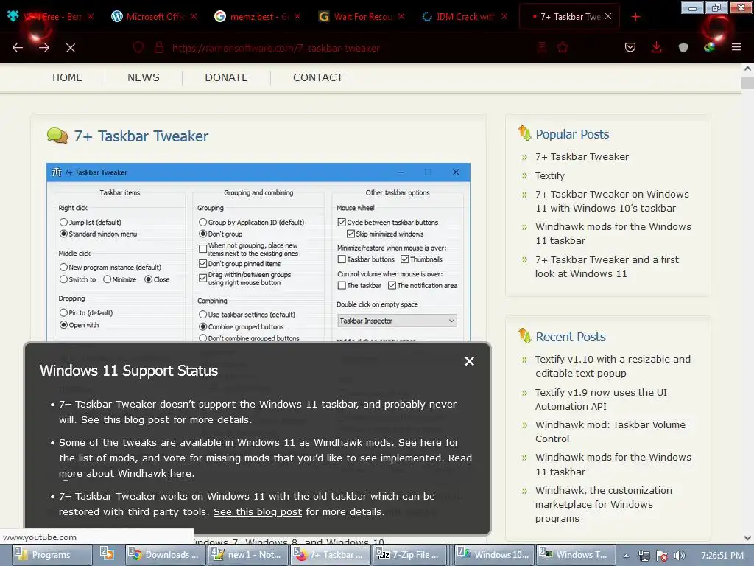Switch to 7-Zip File Manager taskbar button

[411, 555]
